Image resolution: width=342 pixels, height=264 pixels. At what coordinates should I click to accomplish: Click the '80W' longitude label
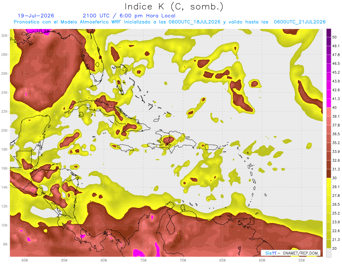104,260
